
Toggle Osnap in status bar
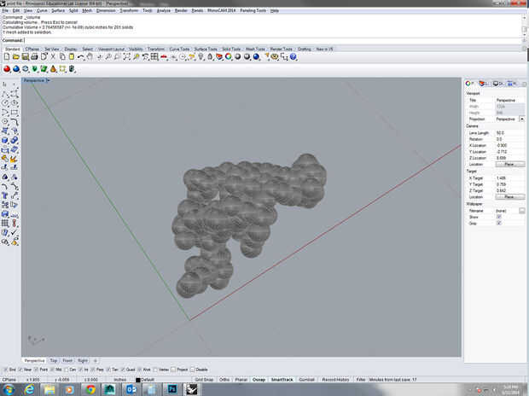259,380
